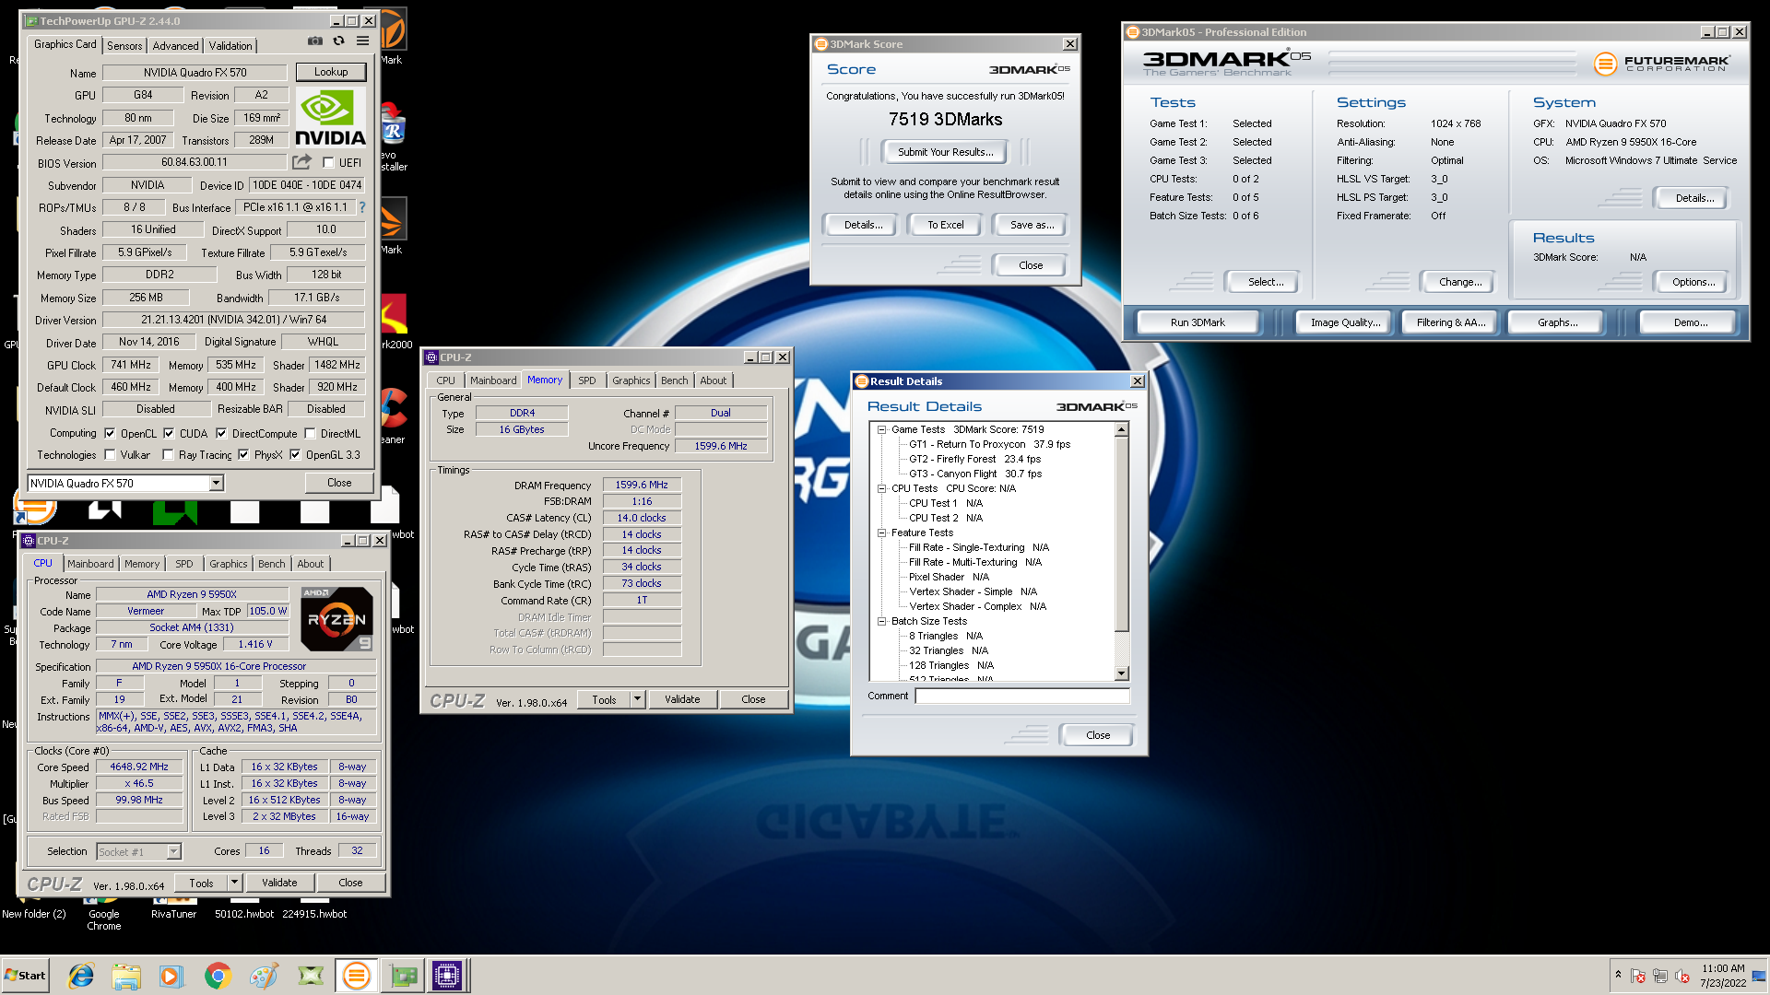
Task: Click the BIOS export share icon in GPU-Z
Action: 301,162
